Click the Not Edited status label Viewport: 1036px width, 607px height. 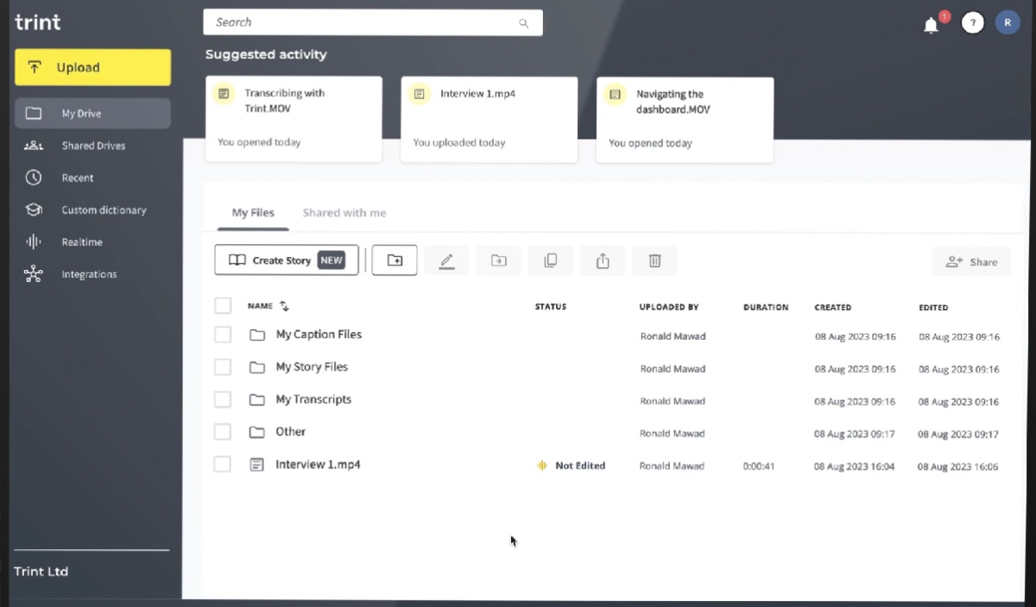pyautogui.click(x=580, y=466)
